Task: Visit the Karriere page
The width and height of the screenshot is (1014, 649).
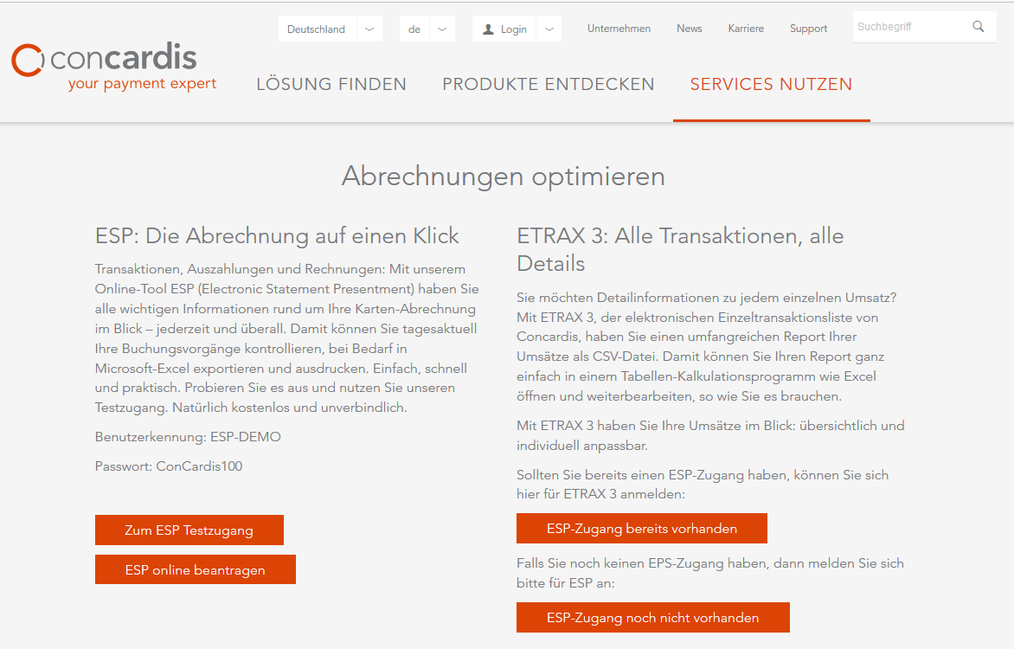Action: tap(746, 29)
